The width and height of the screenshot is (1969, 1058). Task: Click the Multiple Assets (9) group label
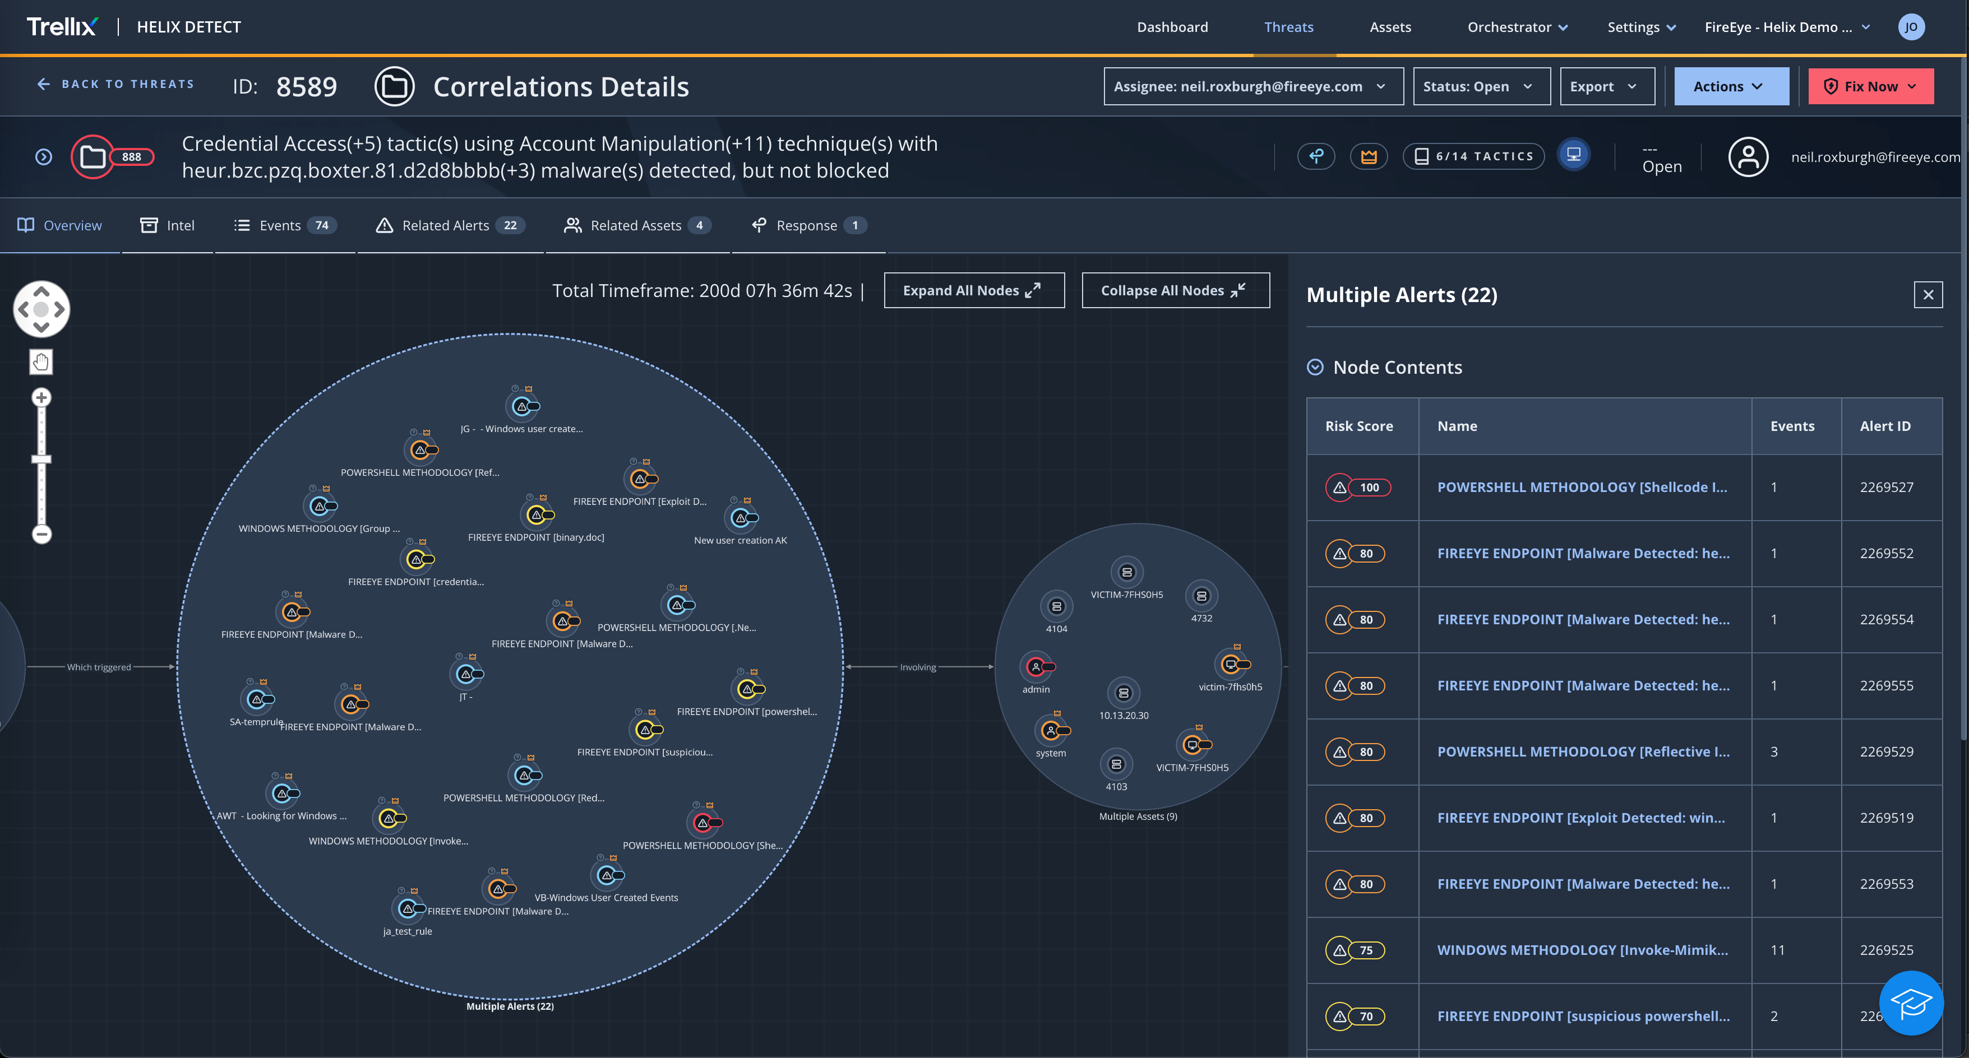[x=1138, y=816]
